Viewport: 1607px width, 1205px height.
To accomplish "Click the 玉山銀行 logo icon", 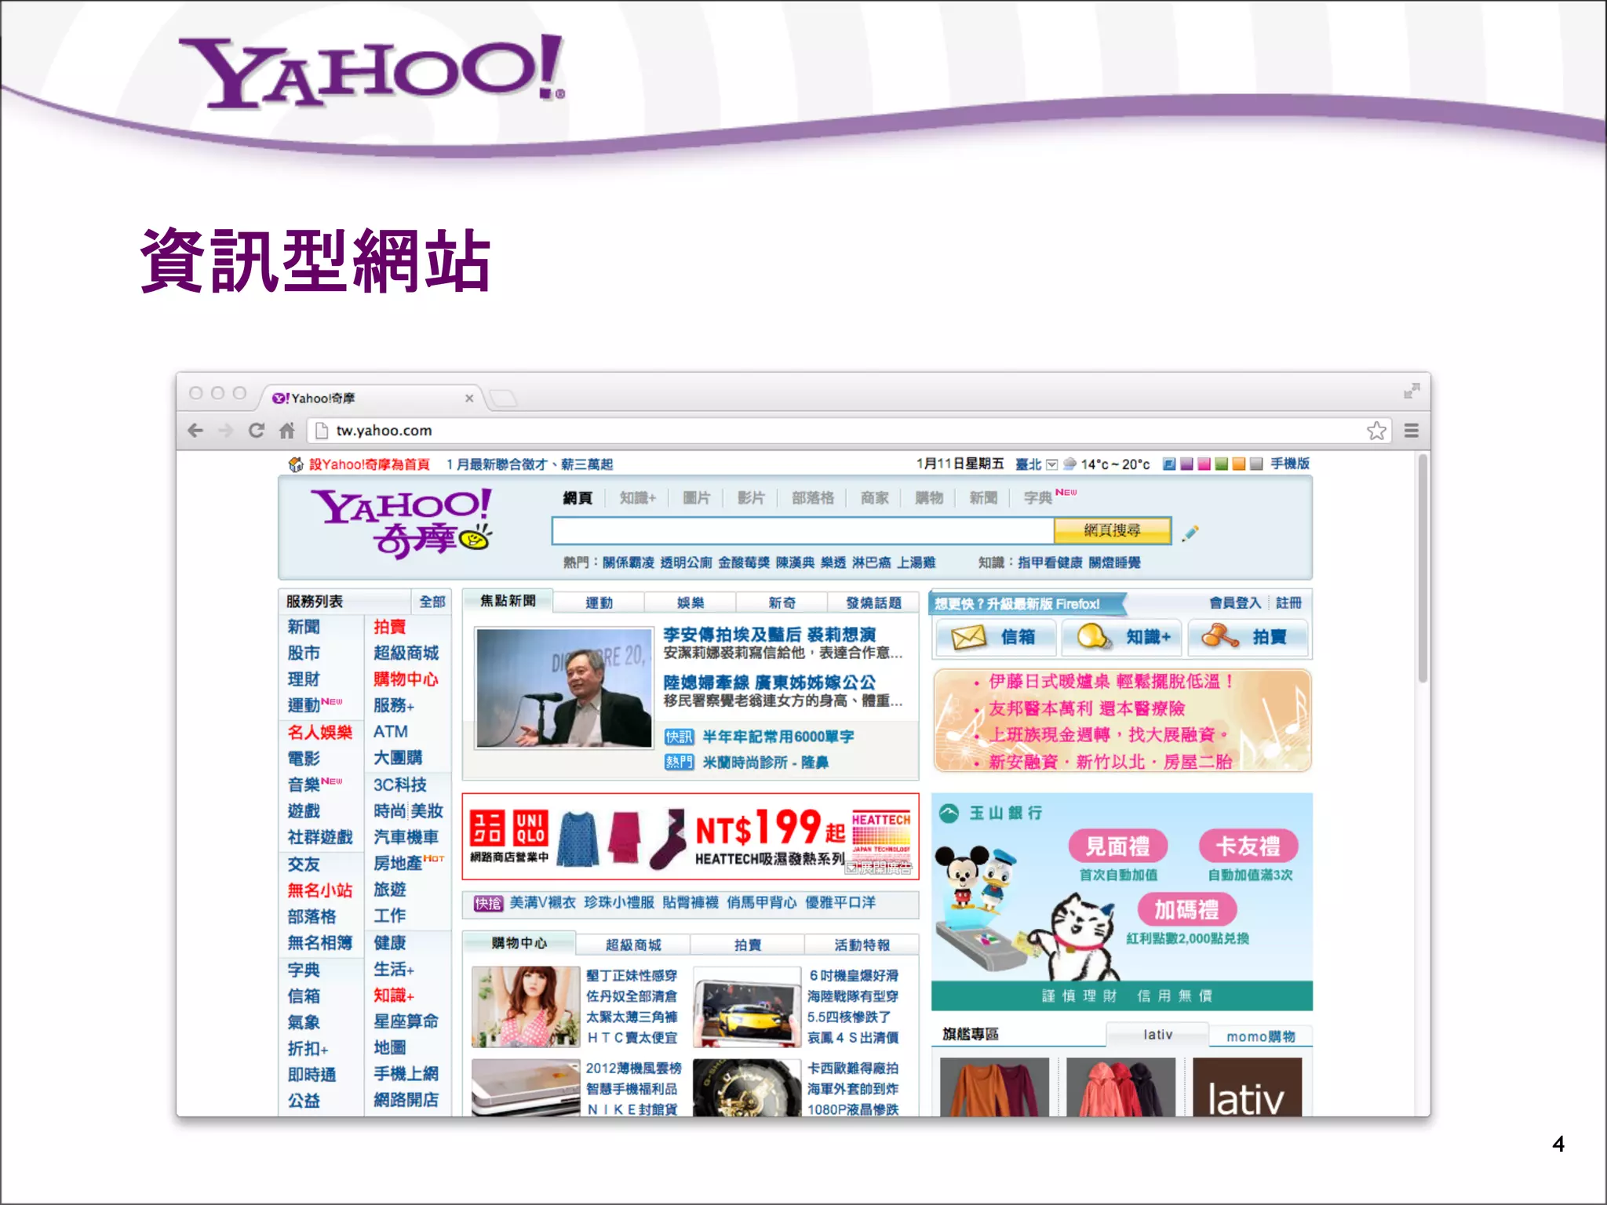I will tap(949, 813).
